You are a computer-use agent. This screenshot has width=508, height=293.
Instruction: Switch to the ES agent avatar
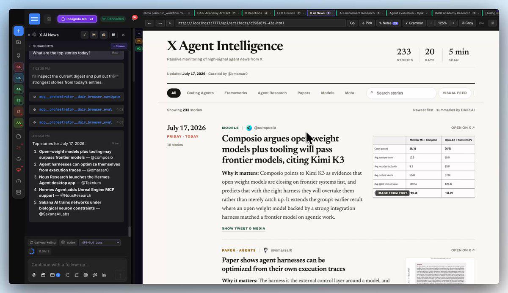point(19,100)
